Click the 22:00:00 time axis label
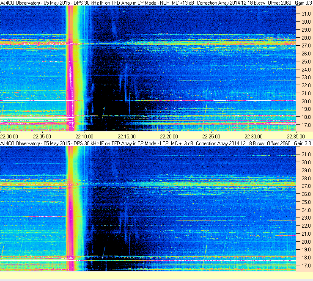The image size is (313, 281). click(x=9, y=137)
